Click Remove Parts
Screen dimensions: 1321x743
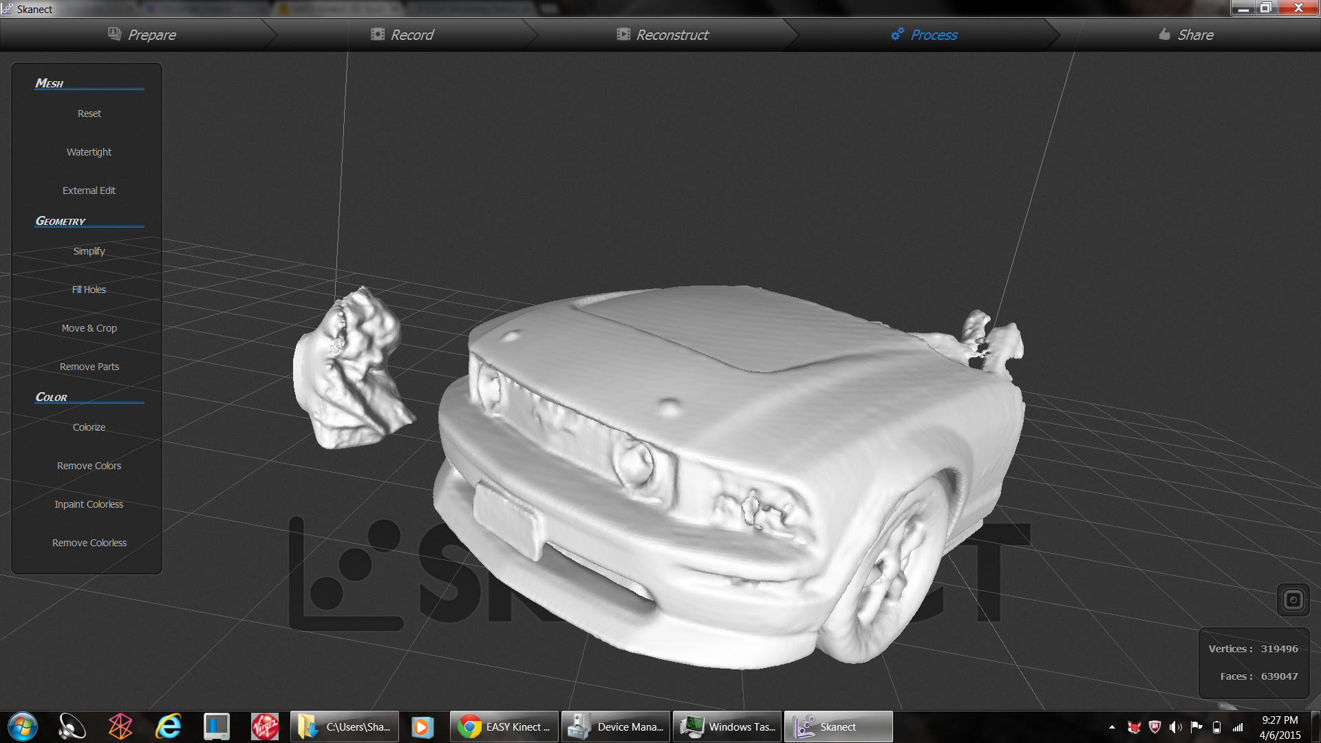[89, 367]
